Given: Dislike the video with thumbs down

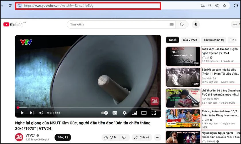Looking at the screenshot, I should (x=124, y=137).
